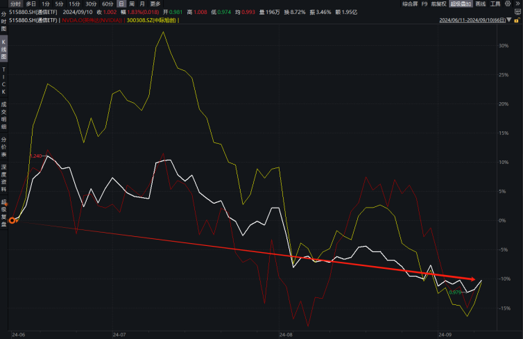Click the 25% axis label
This screenshot has height=339, width=523.
(504, 75)
